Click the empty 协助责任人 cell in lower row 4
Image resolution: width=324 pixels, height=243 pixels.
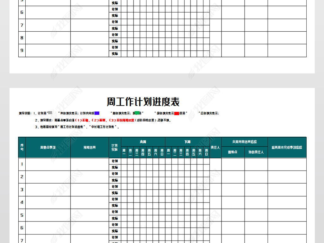[x=256, y=202]
